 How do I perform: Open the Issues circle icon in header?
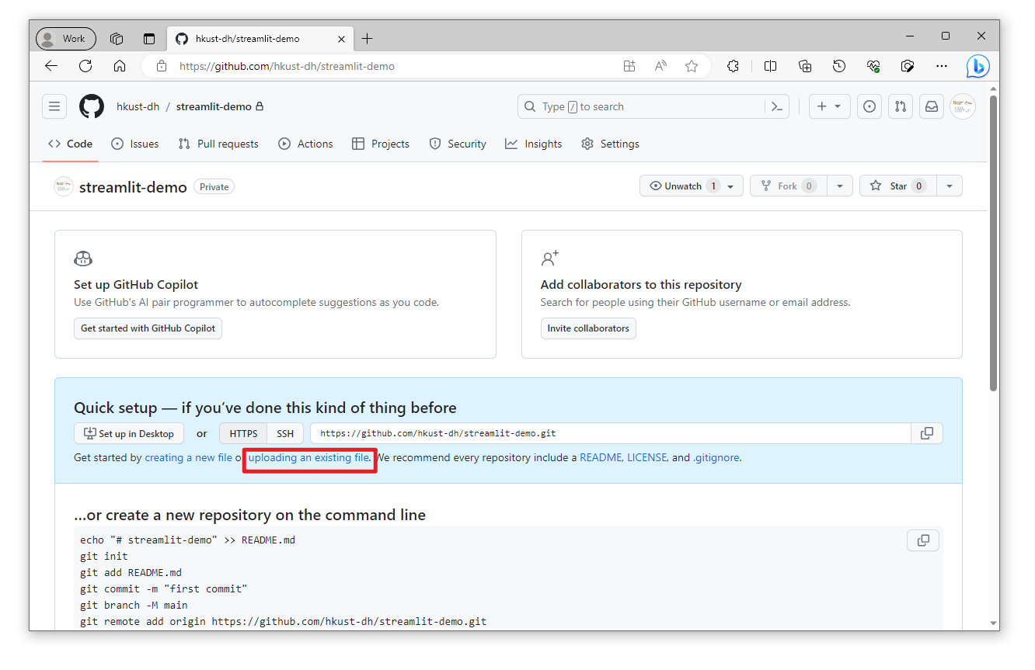pyautogui.click(x=869, y=106)
